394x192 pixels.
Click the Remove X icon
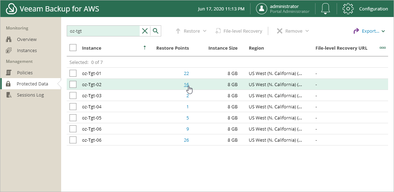[279, 31]
